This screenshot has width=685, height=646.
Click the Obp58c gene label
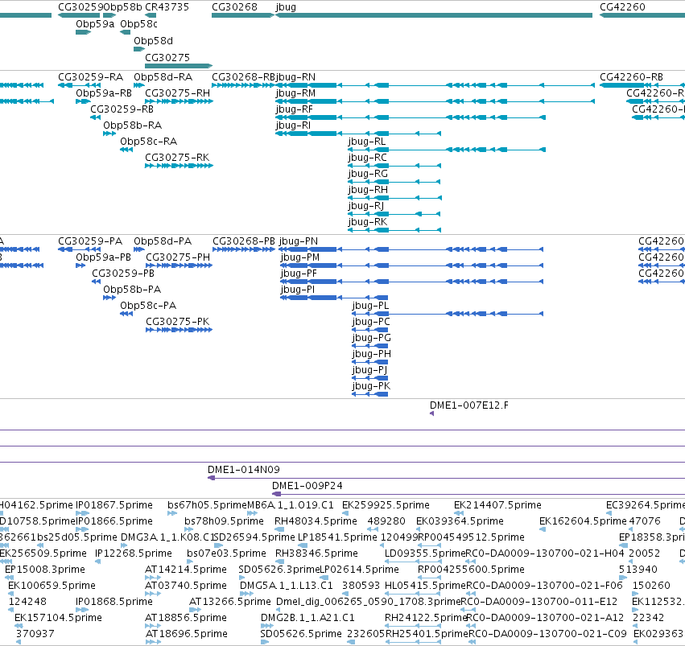[x=139, y=24]
